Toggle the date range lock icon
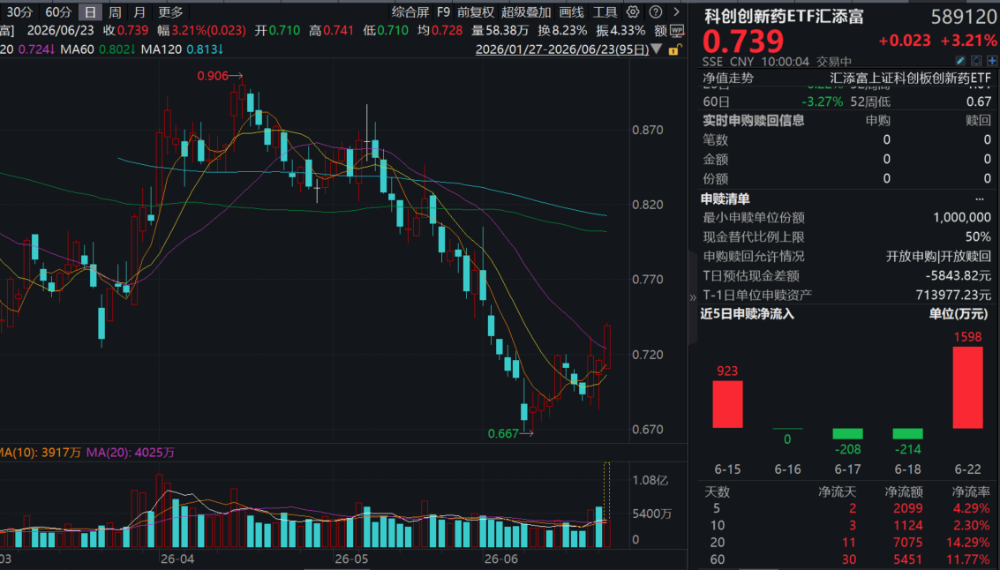The image size is (1000, 570). (674, 49)
